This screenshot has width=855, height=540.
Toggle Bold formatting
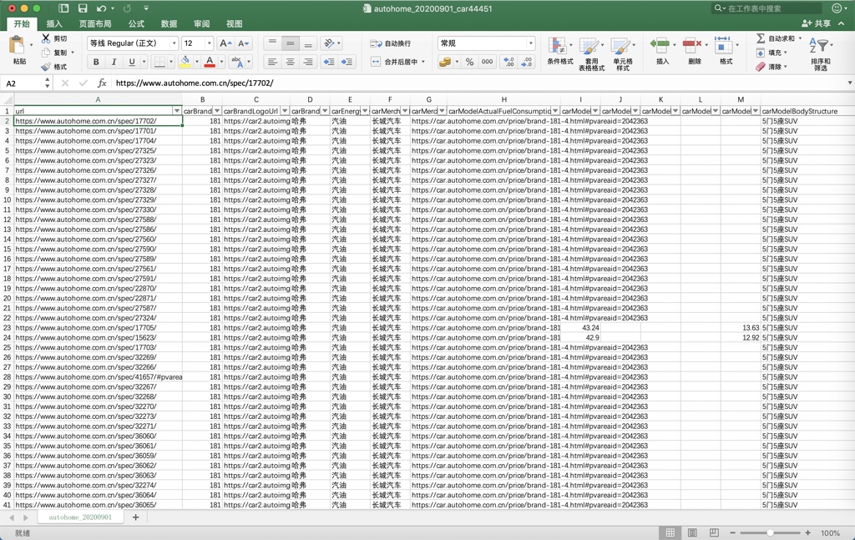point(96,62)
